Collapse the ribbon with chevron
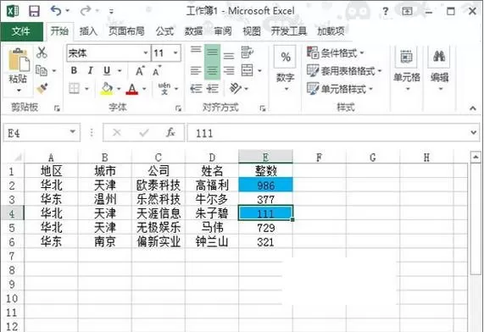 (473, 108)
